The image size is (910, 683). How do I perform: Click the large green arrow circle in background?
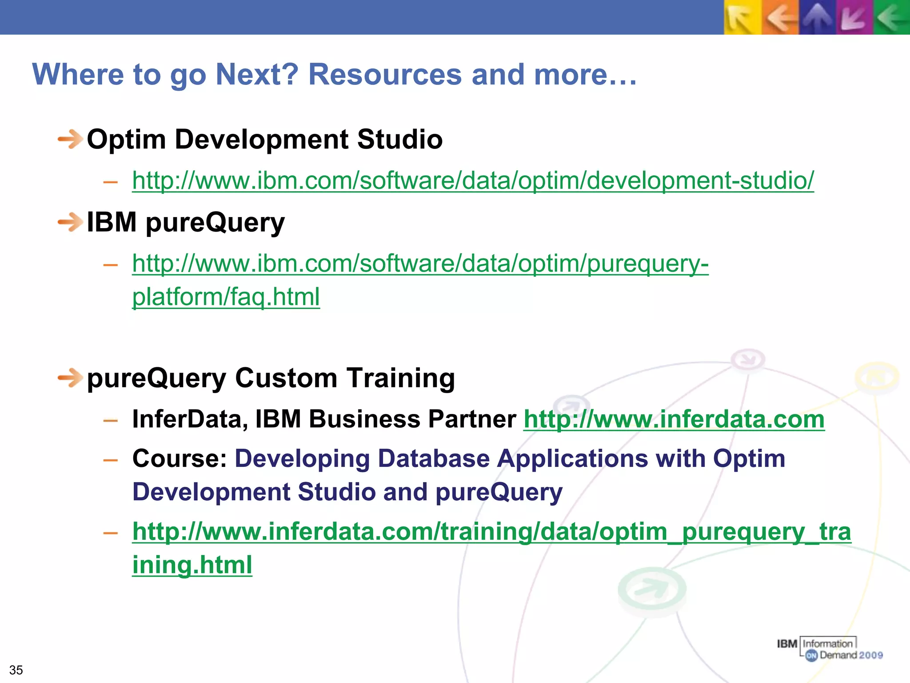point(652,589)
